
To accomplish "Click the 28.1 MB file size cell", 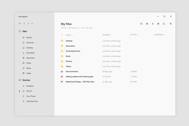I will point(133,82).
